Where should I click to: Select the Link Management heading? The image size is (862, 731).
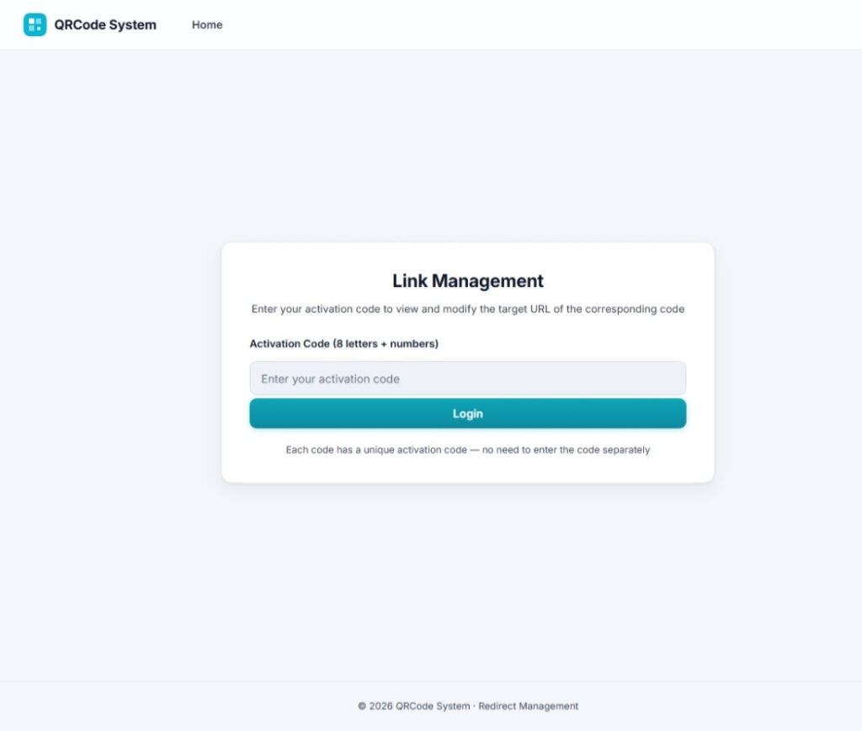468,281
